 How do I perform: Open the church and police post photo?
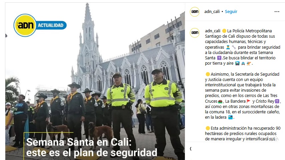[x=95, y=81]
